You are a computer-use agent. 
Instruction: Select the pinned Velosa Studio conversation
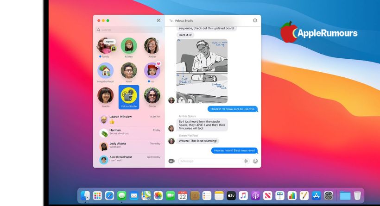point(129,97)
